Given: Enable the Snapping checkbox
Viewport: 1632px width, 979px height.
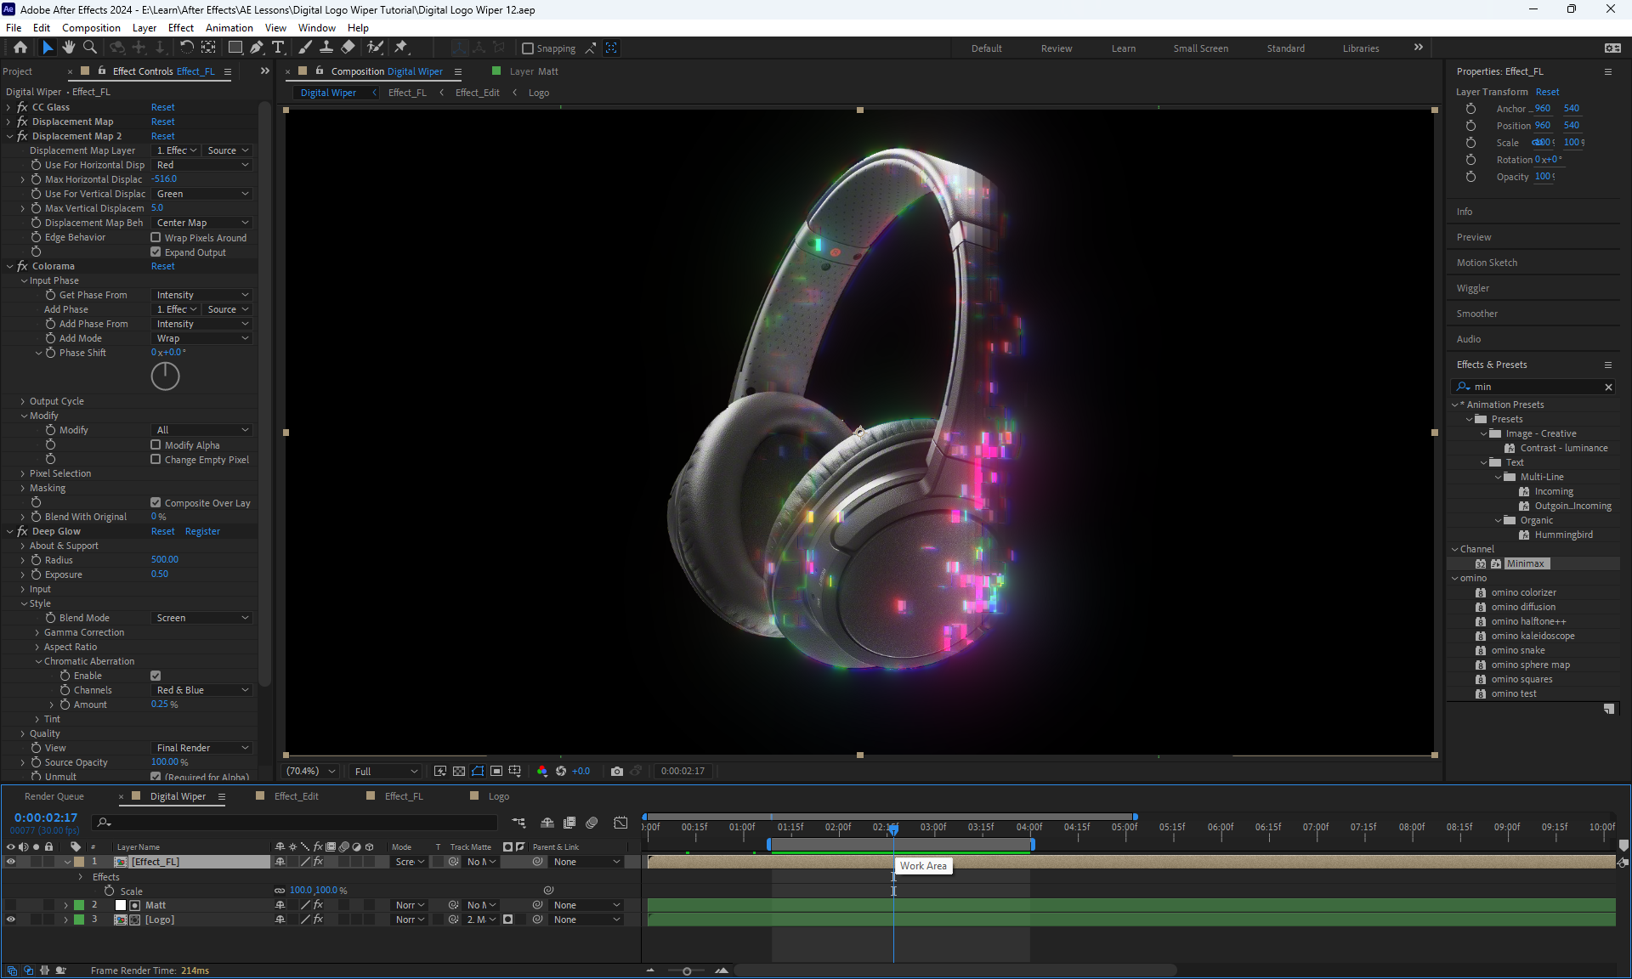Looking at the screenshot, I should pyautogui.click(x=528, y=48).
